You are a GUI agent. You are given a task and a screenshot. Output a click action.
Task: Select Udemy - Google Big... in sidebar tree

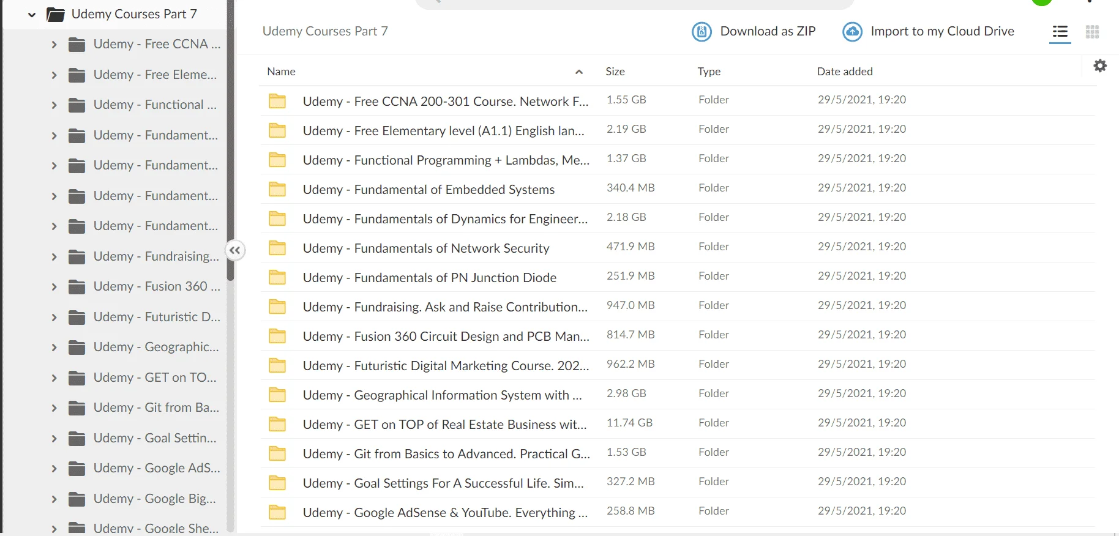154,499
